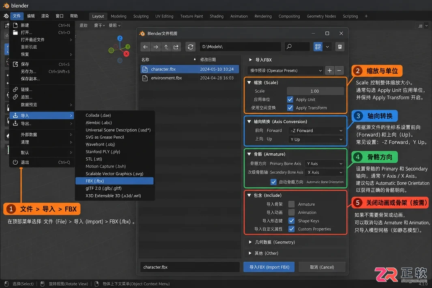
Task: Select environment.fbx in the file list
Action: 189,78
